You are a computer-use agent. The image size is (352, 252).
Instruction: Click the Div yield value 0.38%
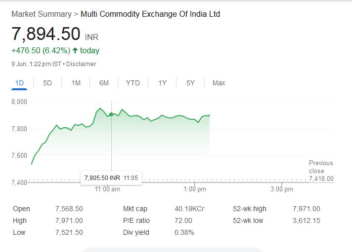tap(184, 232)
